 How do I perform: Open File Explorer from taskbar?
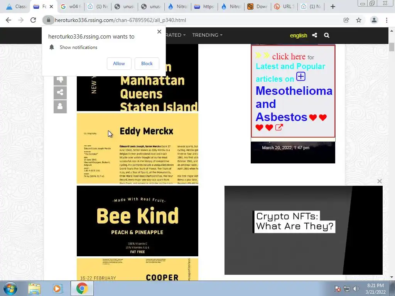[34, 288]
